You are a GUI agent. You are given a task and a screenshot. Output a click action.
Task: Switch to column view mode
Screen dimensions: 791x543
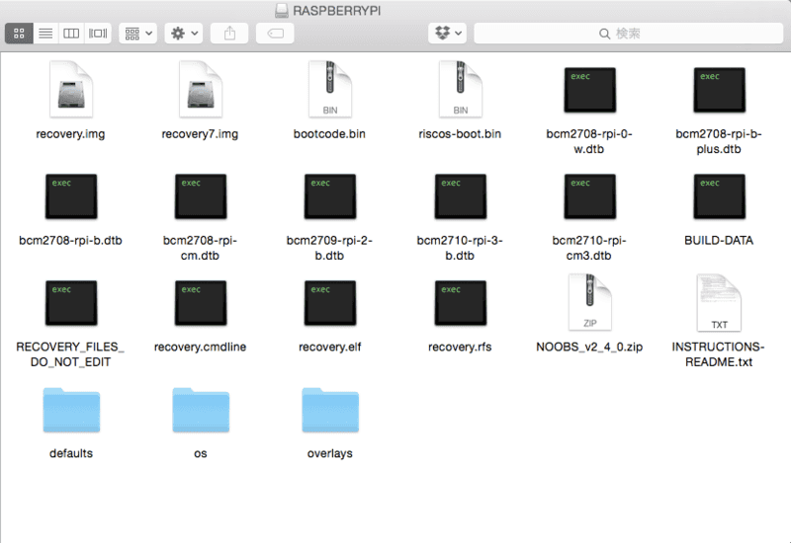(71, 34)
